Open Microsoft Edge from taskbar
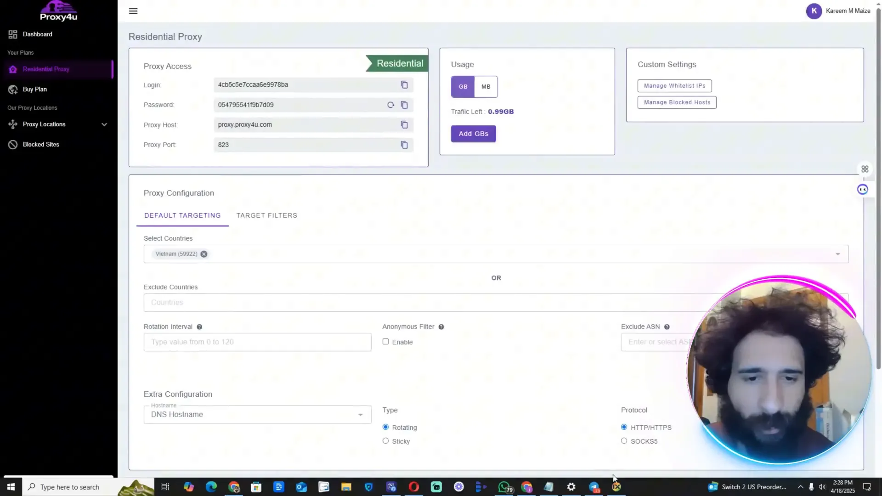 [211, 487]
